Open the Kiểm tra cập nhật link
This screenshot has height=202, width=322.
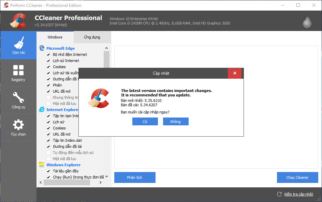click(x=298, y=194)
